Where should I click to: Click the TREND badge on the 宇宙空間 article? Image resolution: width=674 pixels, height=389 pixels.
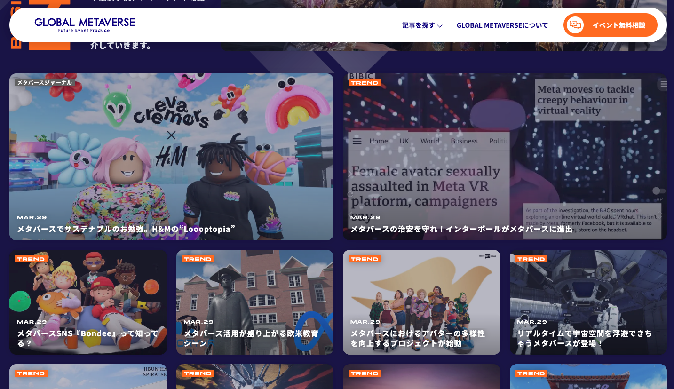(x=531, y=259)
